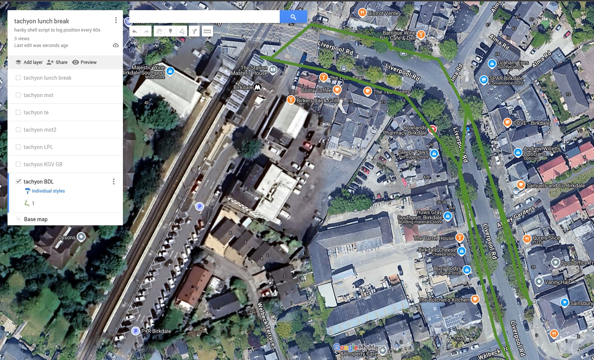594x360 pixels.
Task: Click Sleepy Paws pet supply marker
Action: (434, 153)
